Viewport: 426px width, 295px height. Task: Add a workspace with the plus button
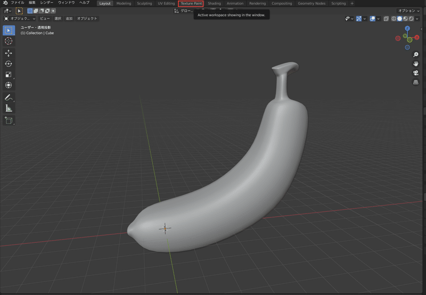352,4
